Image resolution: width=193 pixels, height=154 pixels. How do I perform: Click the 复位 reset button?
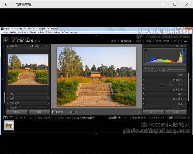pos(175,112)
